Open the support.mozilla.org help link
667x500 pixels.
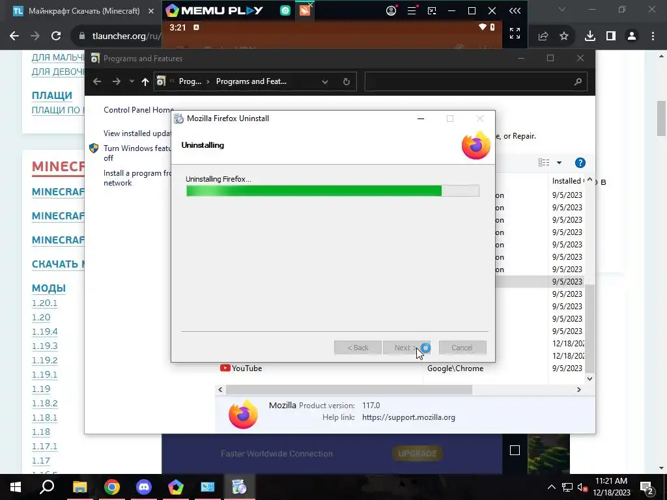408,417
